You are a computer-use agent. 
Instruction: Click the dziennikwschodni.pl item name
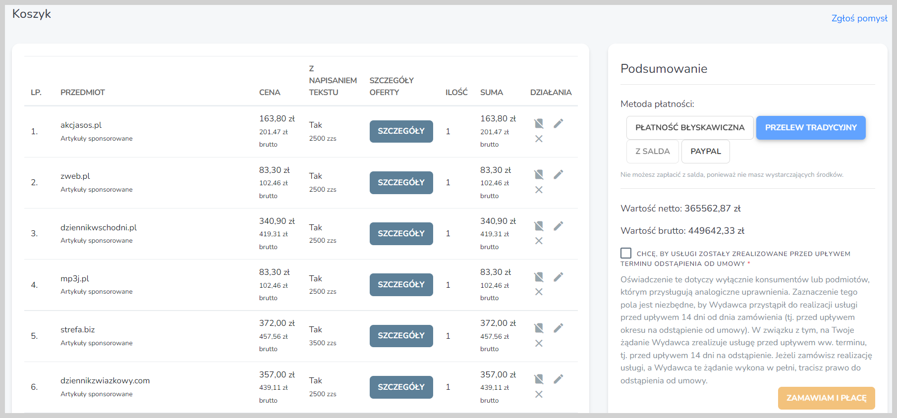[99, 228]
